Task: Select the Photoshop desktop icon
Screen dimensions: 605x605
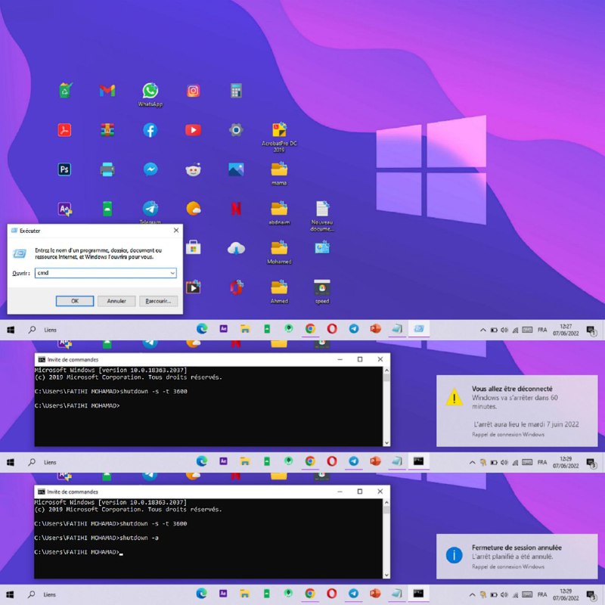Action: pos(64,169)
